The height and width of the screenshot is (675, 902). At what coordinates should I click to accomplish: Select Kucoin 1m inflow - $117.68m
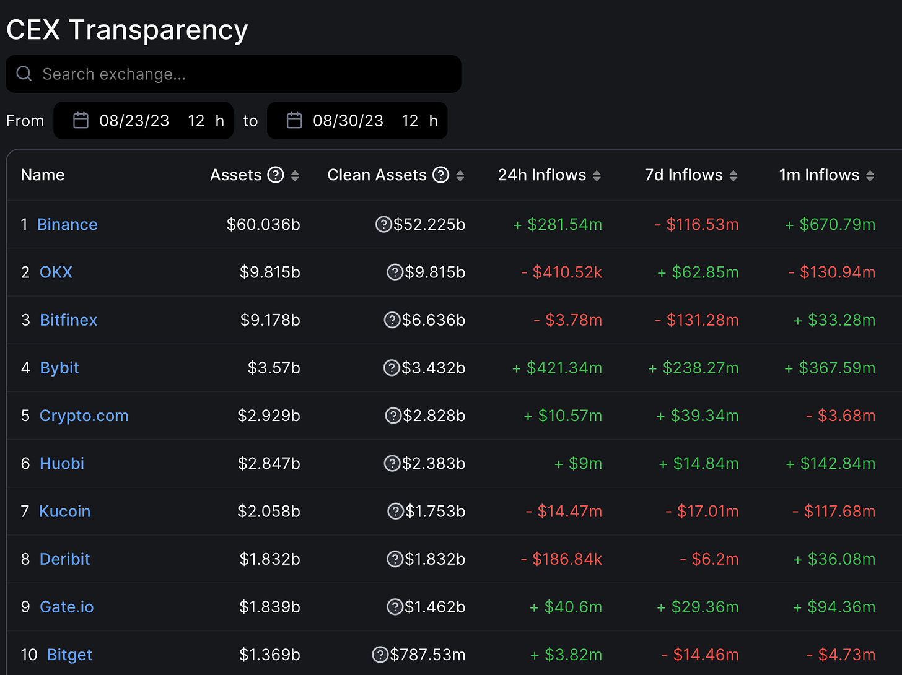point(834,511)
